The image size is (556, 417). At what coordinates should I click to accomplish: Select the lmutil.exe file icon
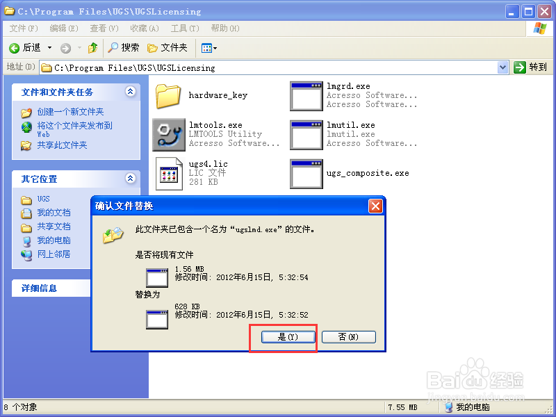306,135
